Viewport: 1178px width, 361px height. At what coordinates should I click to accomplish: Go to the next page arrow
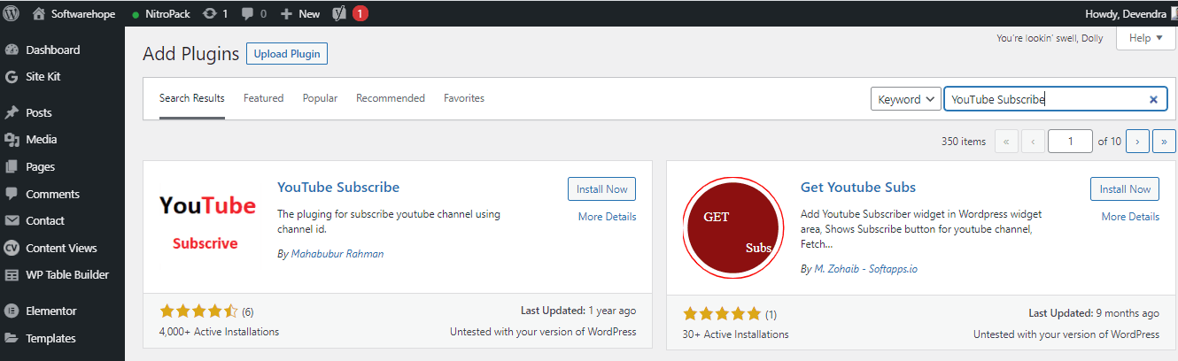(1138, 142)
